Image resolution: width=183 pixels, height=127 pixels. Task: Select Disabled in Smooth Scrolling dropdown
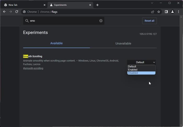[x=141, y=73]
